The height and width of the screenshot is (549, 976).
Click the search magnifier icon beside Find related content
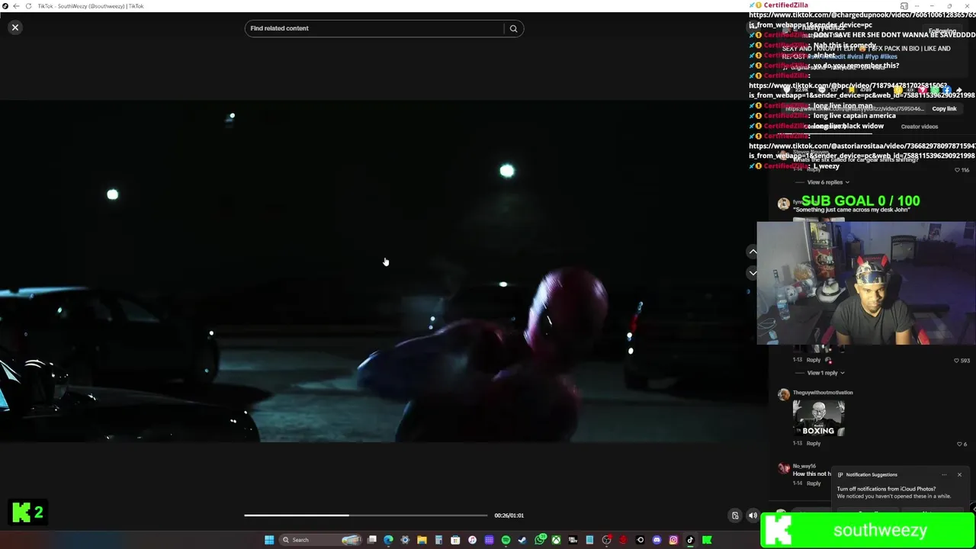(513, 28)
